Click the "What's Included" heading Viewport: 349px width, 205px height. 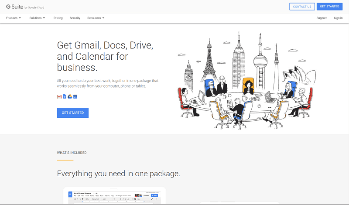[72, 153]
